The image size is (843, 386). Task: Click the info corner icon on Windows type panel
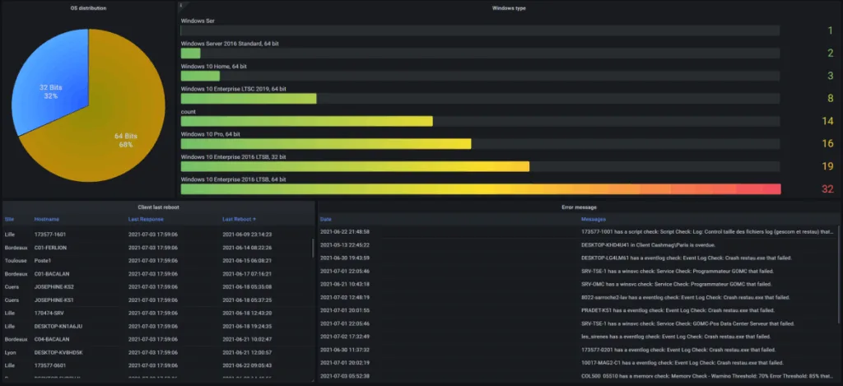[181, 5]
